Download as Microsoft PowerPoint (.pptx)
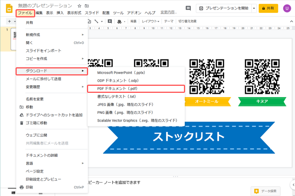The width and height of the screenshot is (295, 196). (x=136, y=73)
